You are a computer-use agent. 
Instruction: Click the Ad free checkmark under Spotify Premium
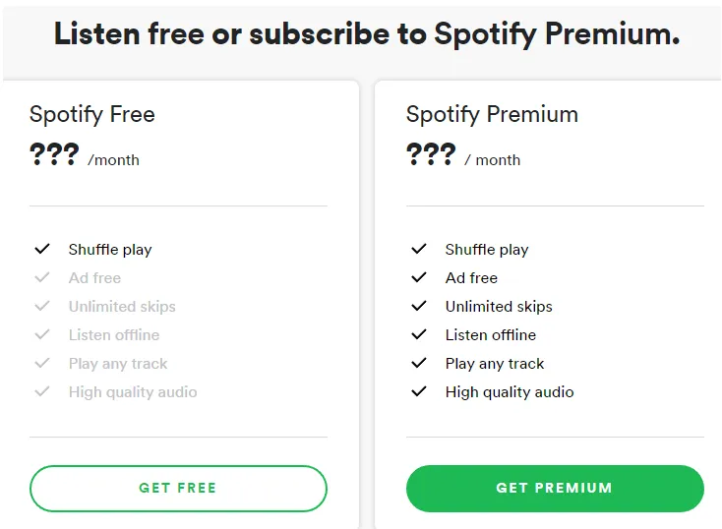(419, 277)
